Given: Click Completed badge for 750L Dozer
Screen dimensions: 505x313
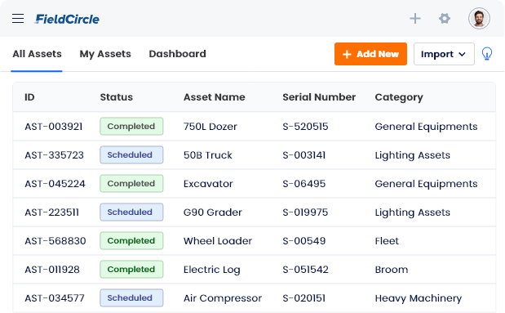Looking at the screenshot, I should [131, 126].
